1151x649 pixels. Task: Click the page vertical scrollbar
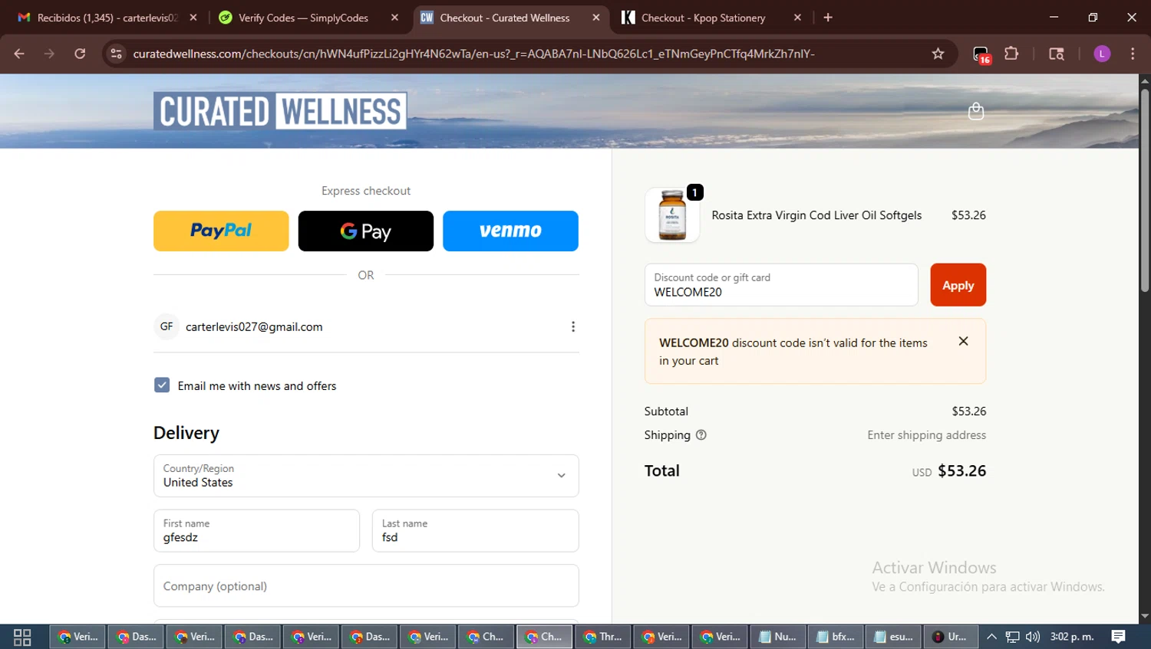(1144, 191)
